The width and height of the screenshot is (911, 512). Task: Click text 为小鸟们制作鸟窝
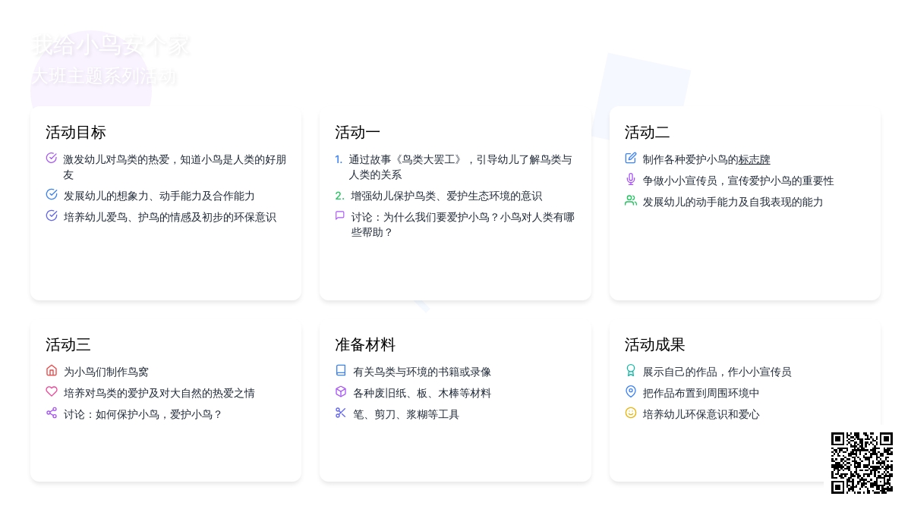[106, 372]
